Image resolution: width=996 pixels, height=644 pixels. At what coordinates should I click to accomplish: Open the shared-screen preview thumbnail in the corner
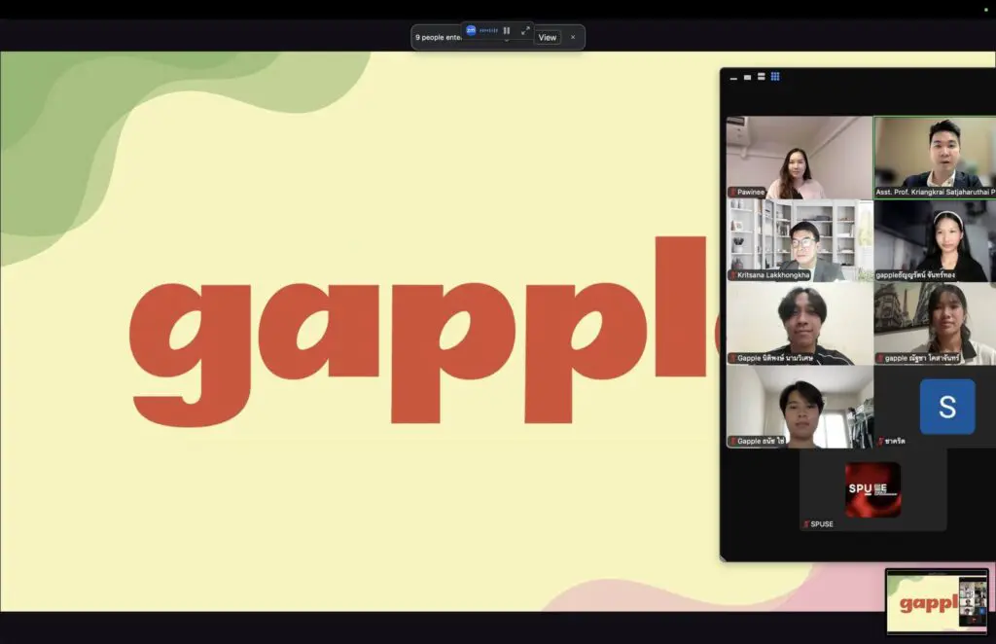pyautogui.click(x=937, y=601)
